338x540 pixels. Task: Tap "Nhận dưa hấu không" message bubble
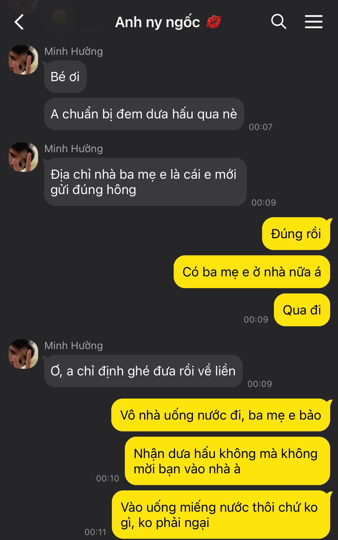point(227,461)
